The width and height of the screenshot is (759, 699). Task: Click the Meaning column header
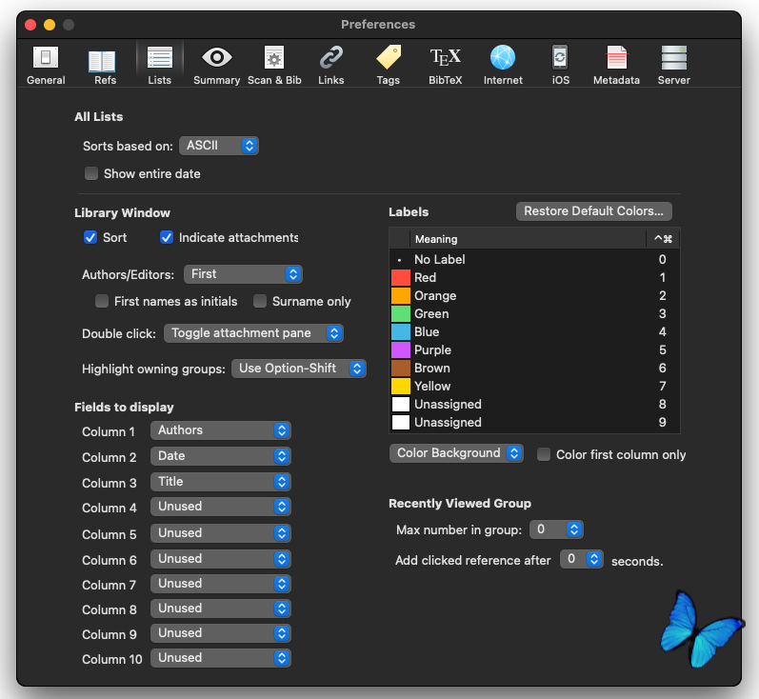coord(527,239)
